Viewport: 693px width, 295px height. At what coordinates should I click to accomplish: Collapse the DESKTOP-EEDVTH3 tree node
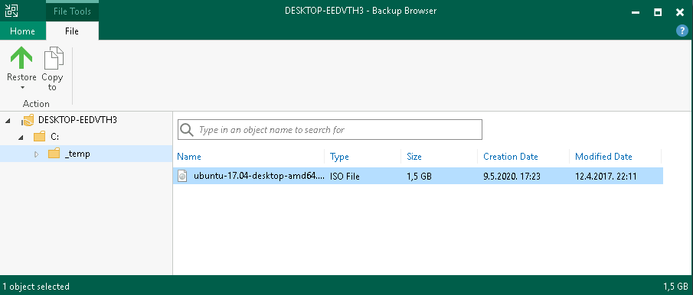pyautogui.click(x=8, y=120)
